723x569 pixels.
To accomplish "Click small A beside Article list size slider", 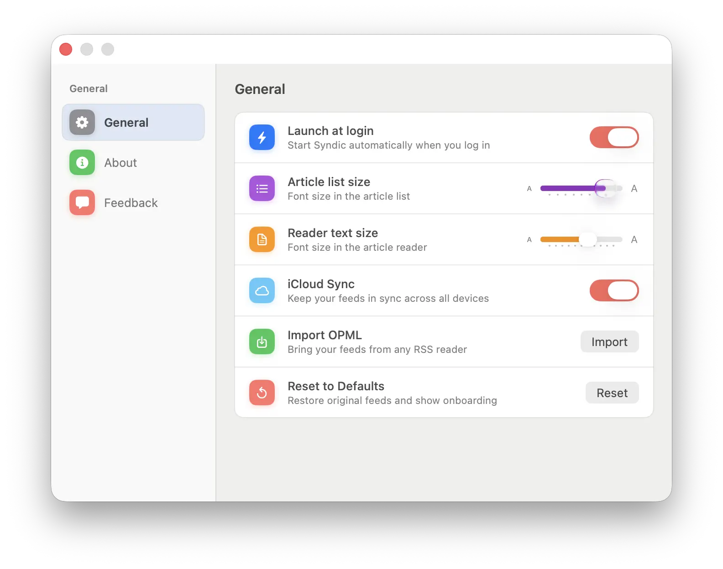I will pos(529,189).
